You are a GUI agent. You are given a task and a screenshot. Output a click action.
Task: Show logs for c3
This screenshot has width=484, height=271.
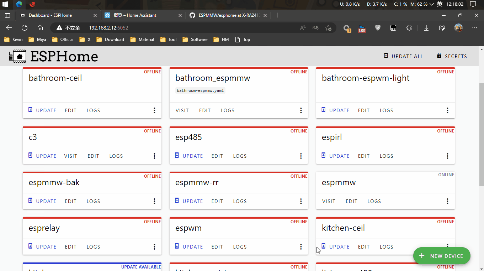116,156
